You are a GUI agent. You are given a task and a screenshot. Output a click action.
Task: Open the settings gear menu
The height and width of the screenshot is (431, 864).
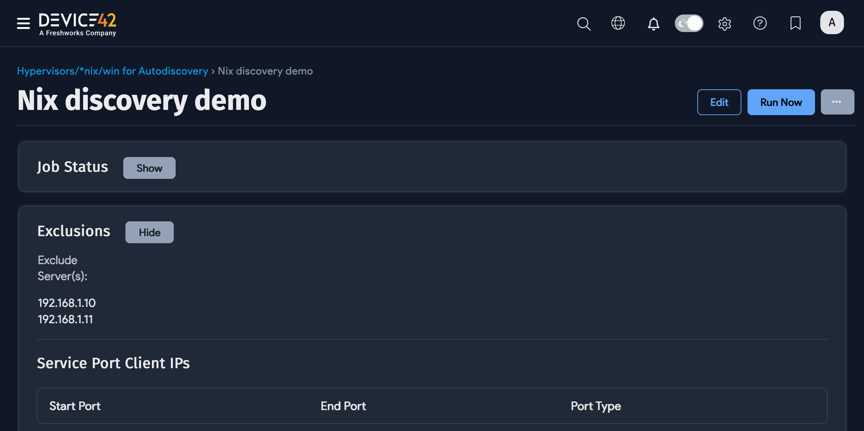(724, 23)
